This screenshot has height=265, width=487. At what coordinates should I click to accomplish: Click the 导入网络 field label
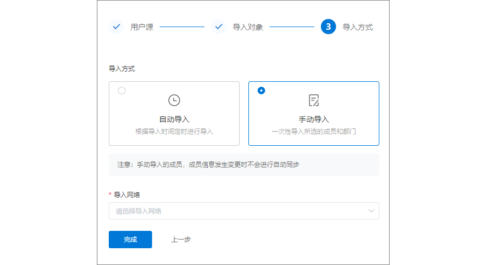(127, 195)
